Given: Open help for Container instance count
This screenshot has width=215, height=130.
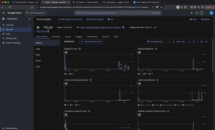Looking at the screenshot, I should [89, 111].
